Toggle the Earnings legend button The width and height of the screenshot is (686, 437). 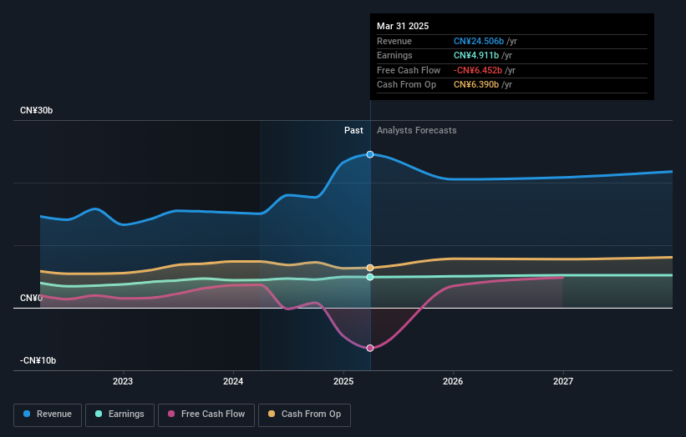[119, 414]
